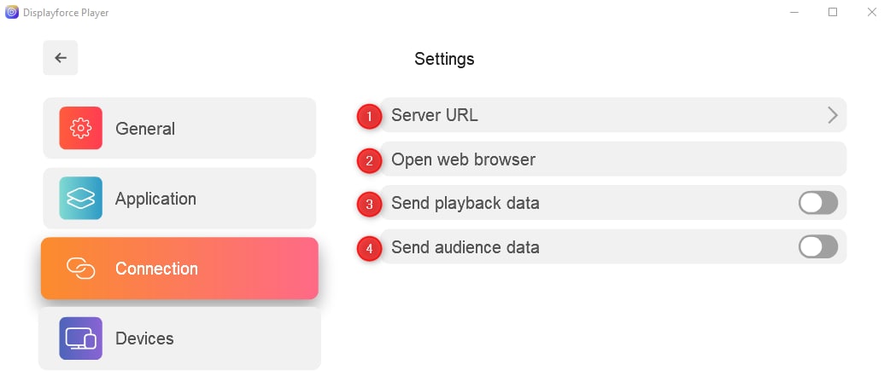
Task: Click the red gear General icon
Action: click(80, 128)
